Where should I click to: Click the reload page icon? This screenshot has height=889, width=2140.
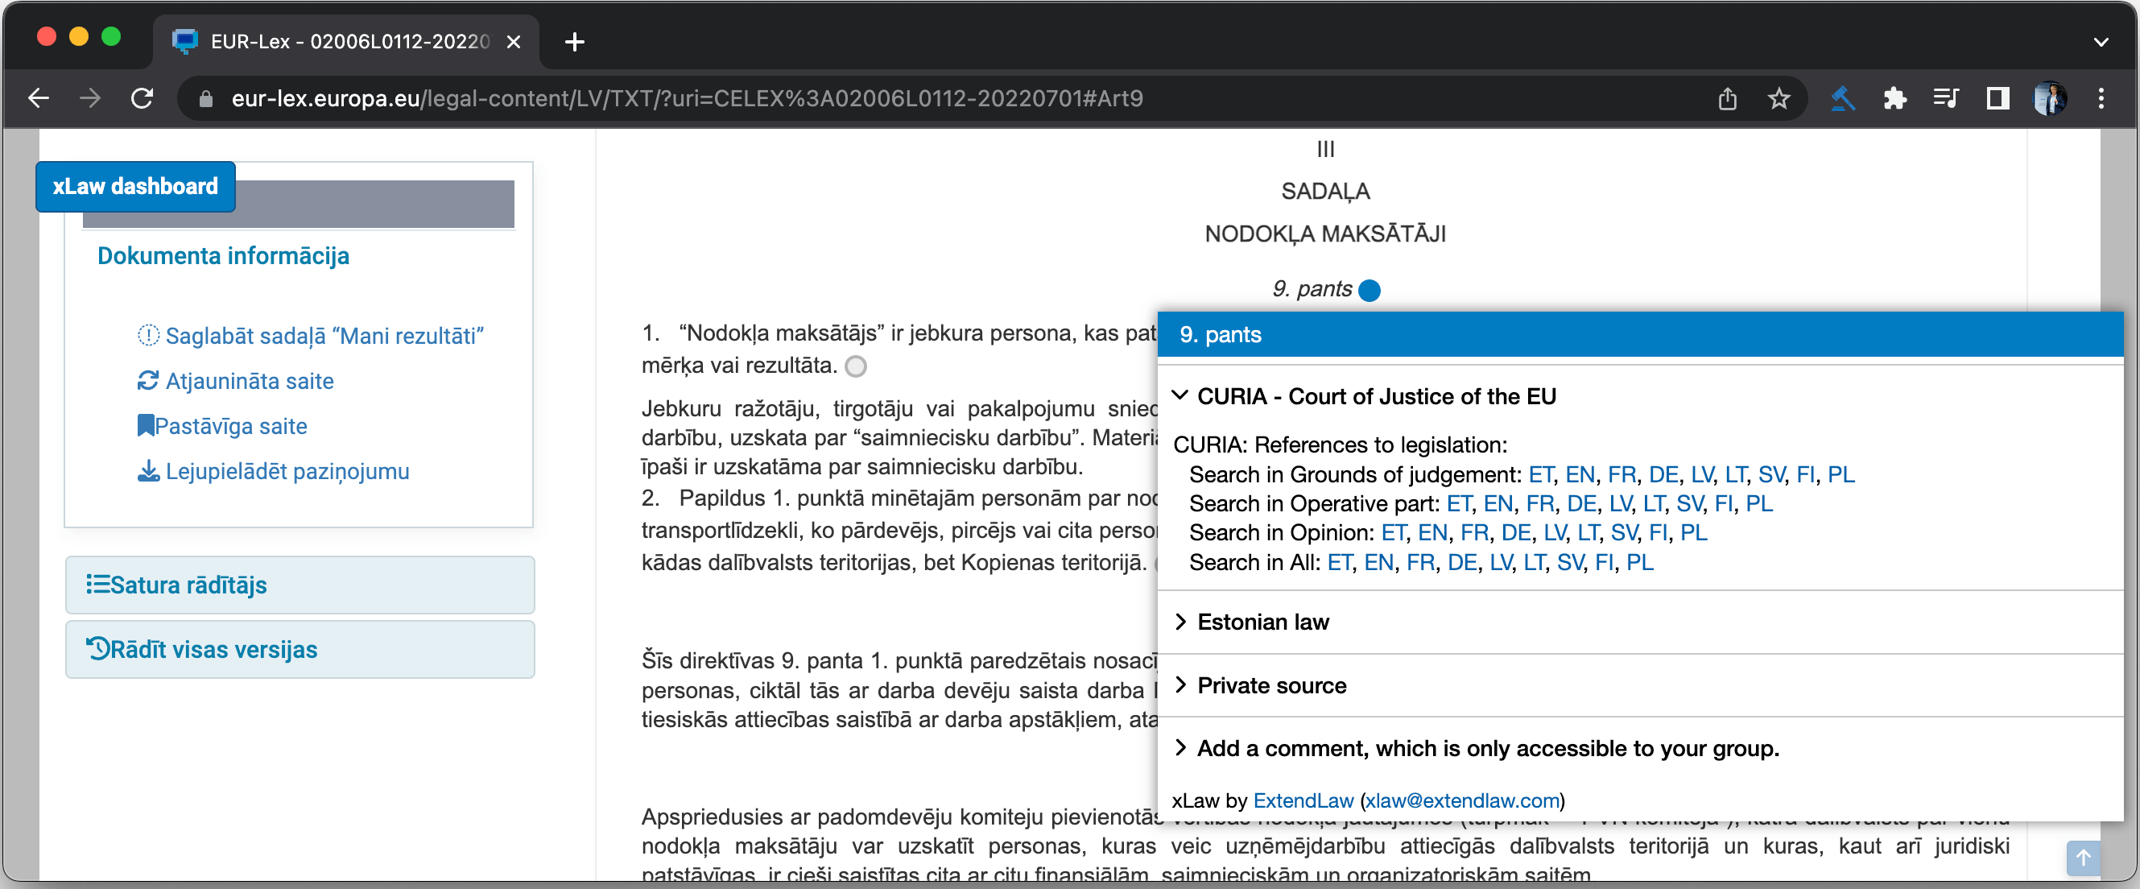click(142, 99)
